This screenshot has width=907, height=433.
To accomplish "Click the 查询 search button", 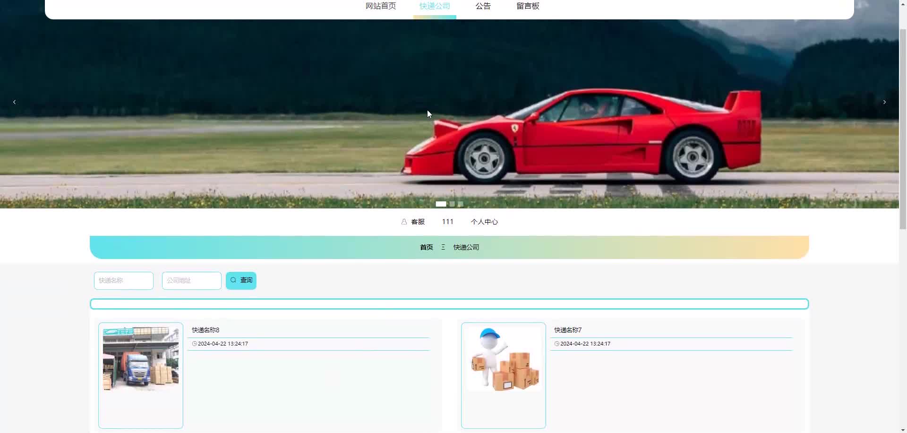I will click(x=241, y=281).
